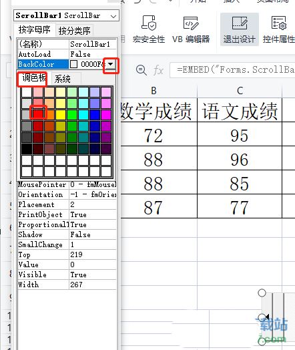Screen dimensions: 295x350
Task: Open the ScrollBar1 object selector dropdown
Action: click(x=113, y=16)
